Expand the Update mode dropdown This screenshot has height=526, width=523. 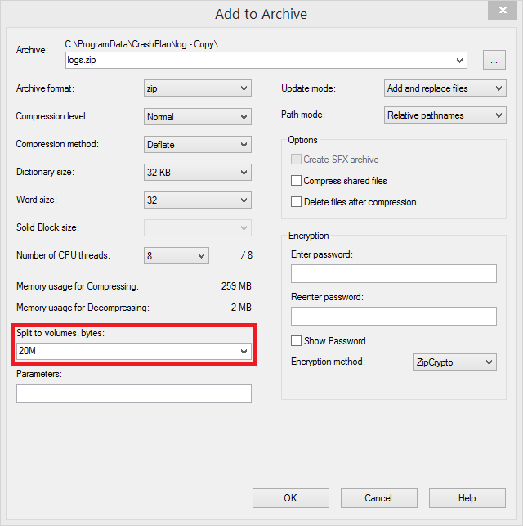coord(445,88)
